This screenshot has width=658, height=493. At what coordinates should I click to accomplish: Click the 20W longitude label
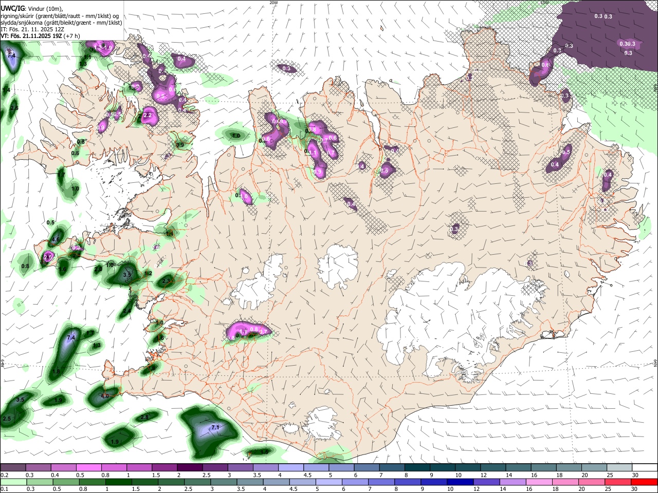[273, 3]
